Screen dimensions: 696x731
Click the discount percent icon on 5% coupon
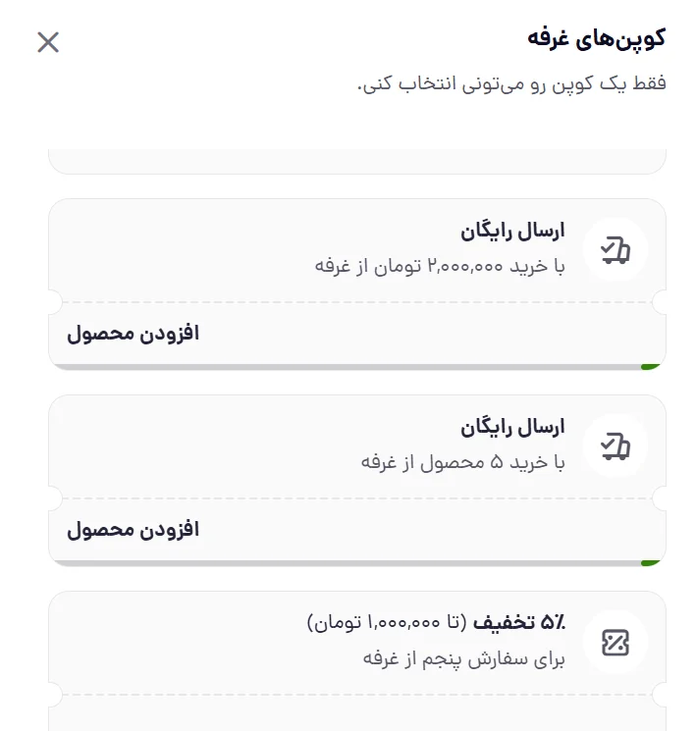tap(615, 643)
